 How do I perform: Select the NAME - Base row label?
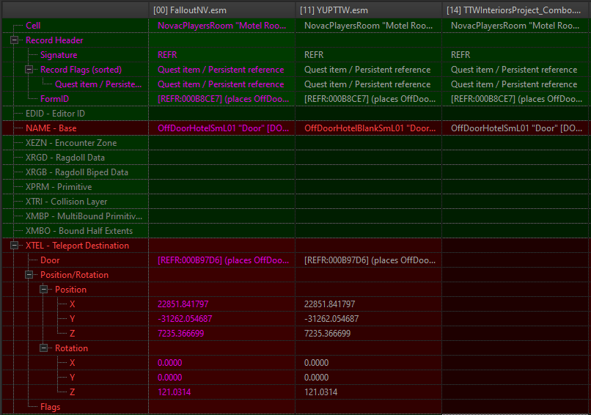(51, 128)
